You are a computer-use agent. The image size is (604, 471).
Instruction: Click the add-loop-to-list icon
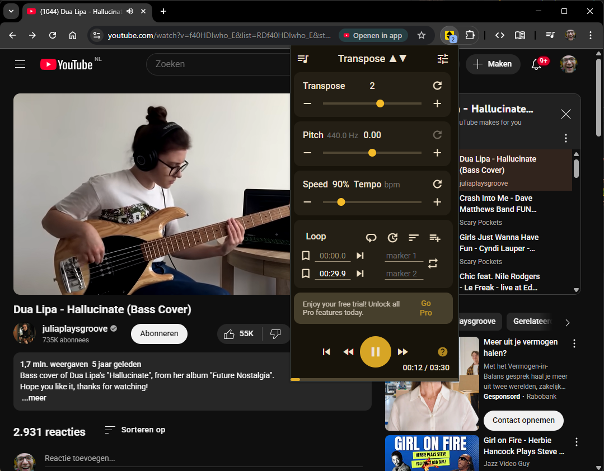point(434,238)
